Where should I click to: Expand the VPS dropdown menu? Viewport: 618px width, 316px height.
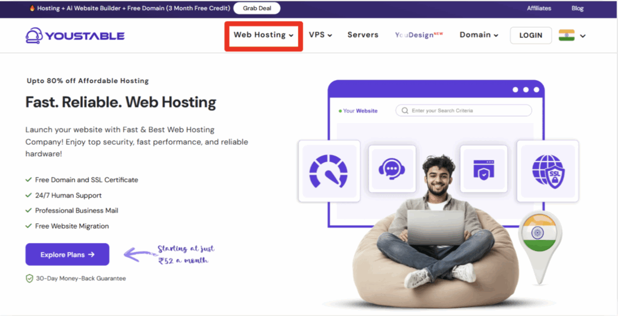click(x=320, y=35)
